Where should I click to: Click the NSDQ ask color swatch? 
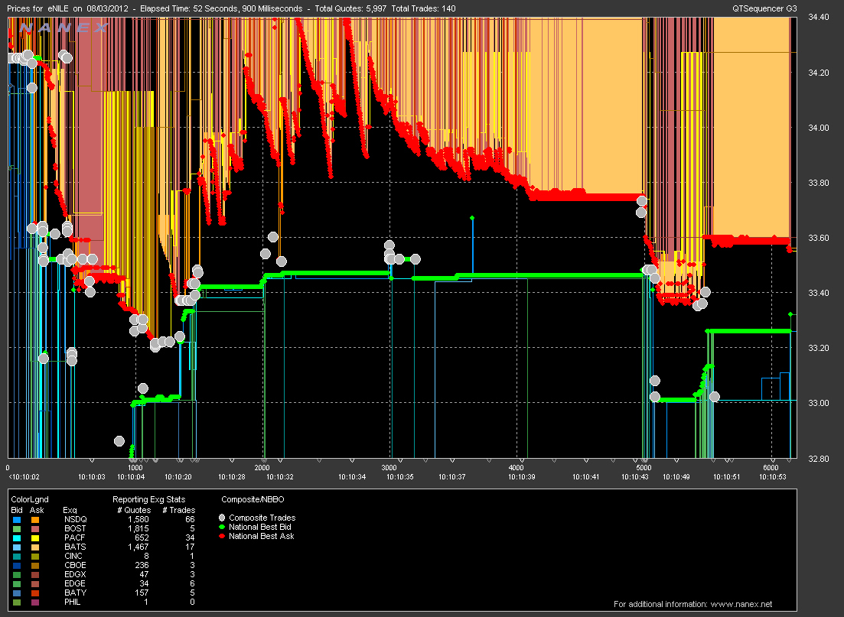coord(35,520)
